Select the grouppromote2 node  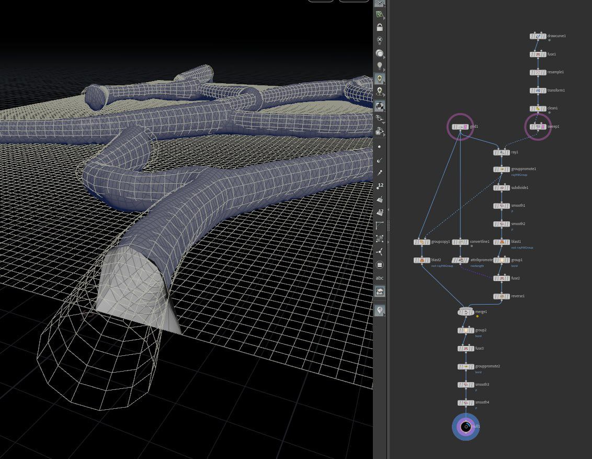[466, 367]
